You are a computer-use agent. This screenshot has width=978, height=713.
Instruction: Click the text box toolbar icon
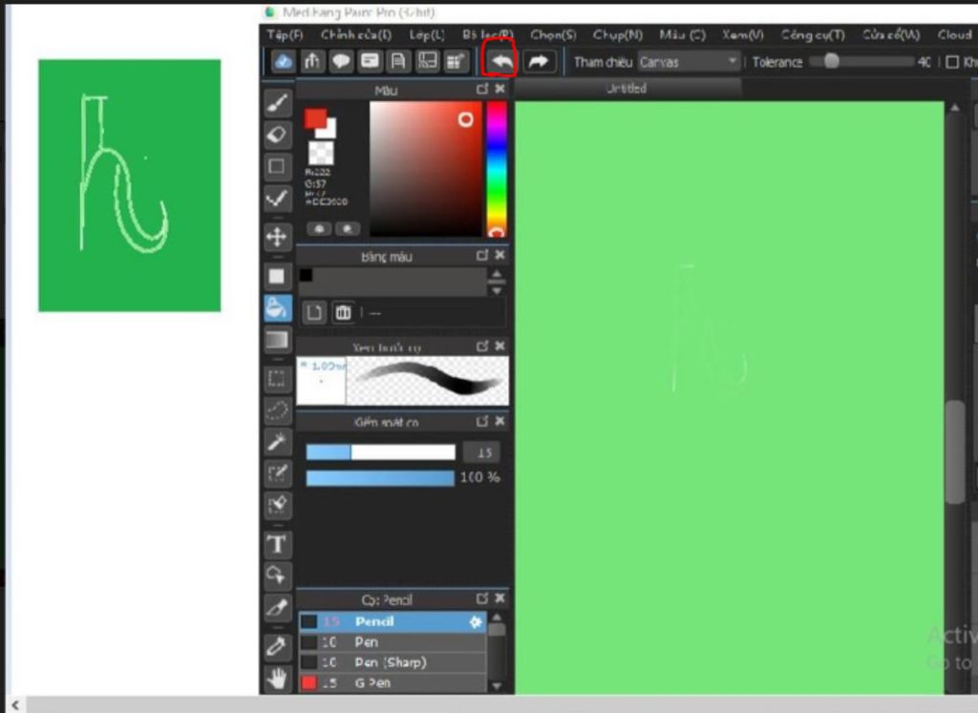click(x=370, y=61)
